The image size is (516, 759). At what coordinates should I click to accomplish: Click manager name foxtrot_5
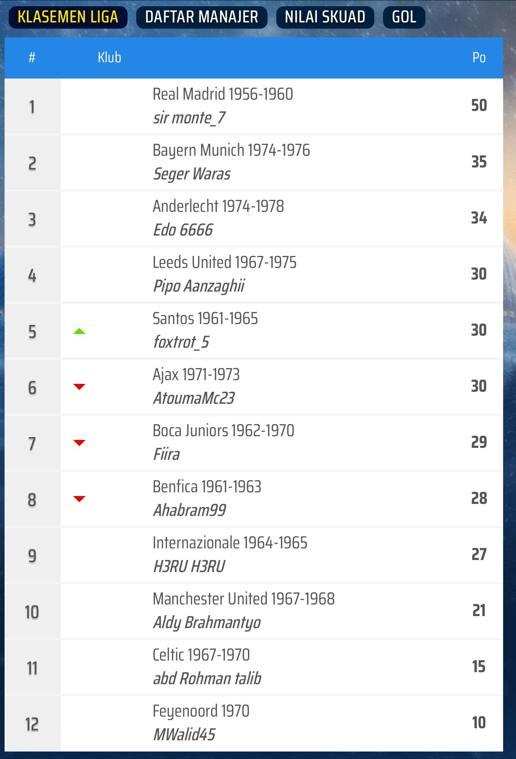point(181,342)
